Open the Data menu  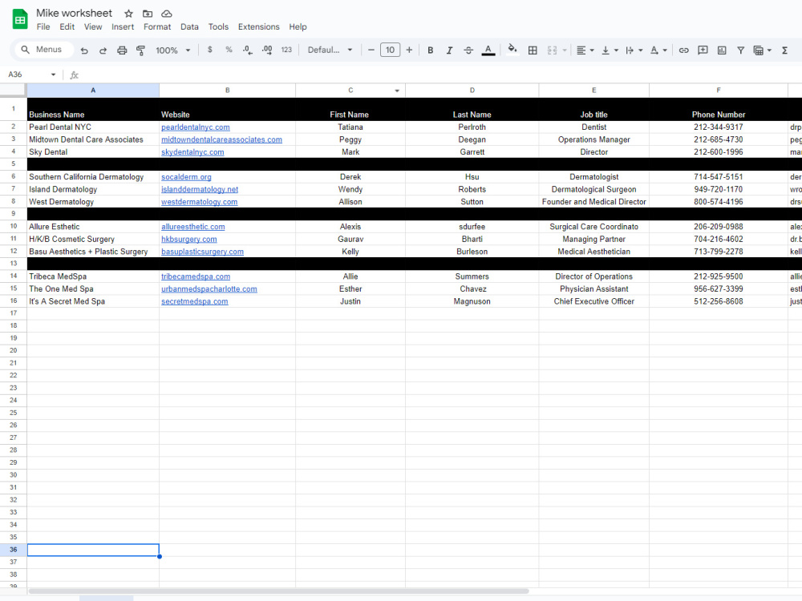tap(189, 26)
